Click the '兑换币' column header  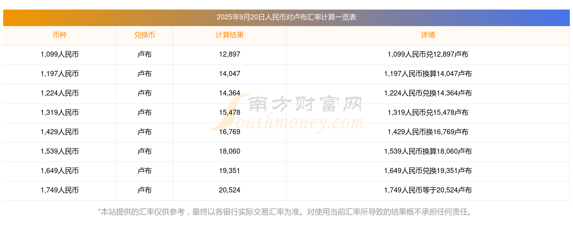[145, 35]
